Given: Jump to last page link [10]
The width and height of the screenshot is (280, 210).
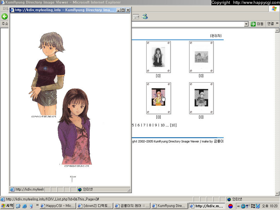Looking at the screenshot, I should point(173,125).
